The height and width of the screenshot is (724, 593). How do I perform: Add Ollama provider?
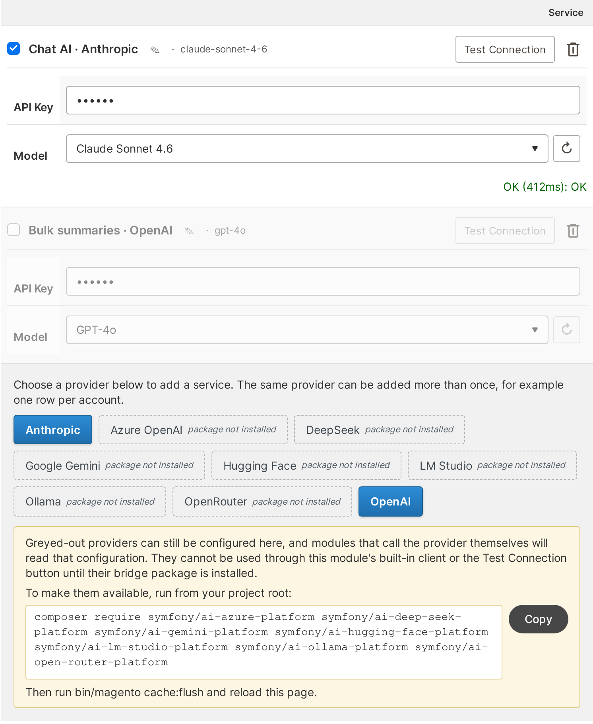point(90,501)
